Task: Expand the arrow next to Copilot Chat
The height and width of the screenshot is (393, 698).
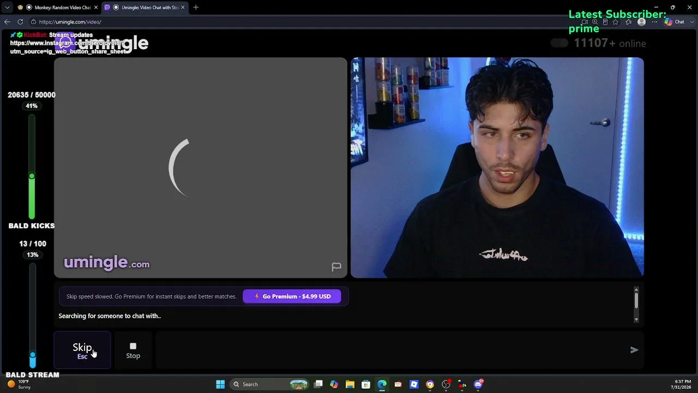Action: click(691, 22)
